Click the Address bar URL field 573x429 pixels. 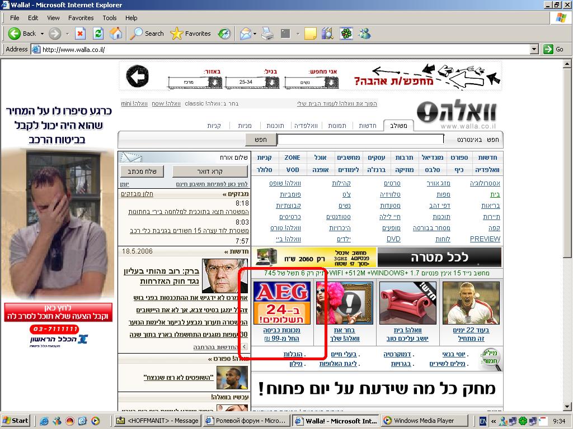coord(281,49)
